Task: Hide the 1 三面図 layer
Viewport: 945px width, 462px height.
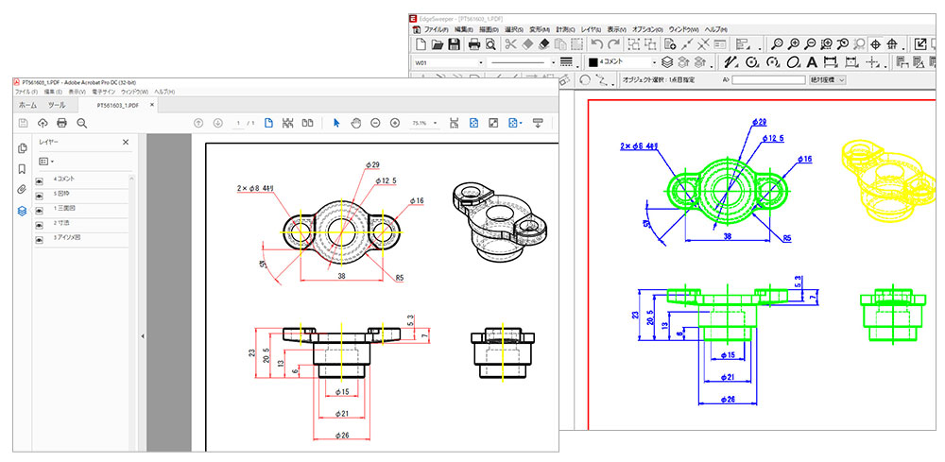Action: (x=40, y=208)
